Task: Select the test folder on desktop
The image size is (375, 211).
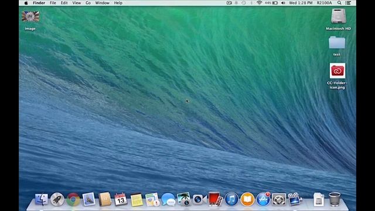Action: coord(337,46)
